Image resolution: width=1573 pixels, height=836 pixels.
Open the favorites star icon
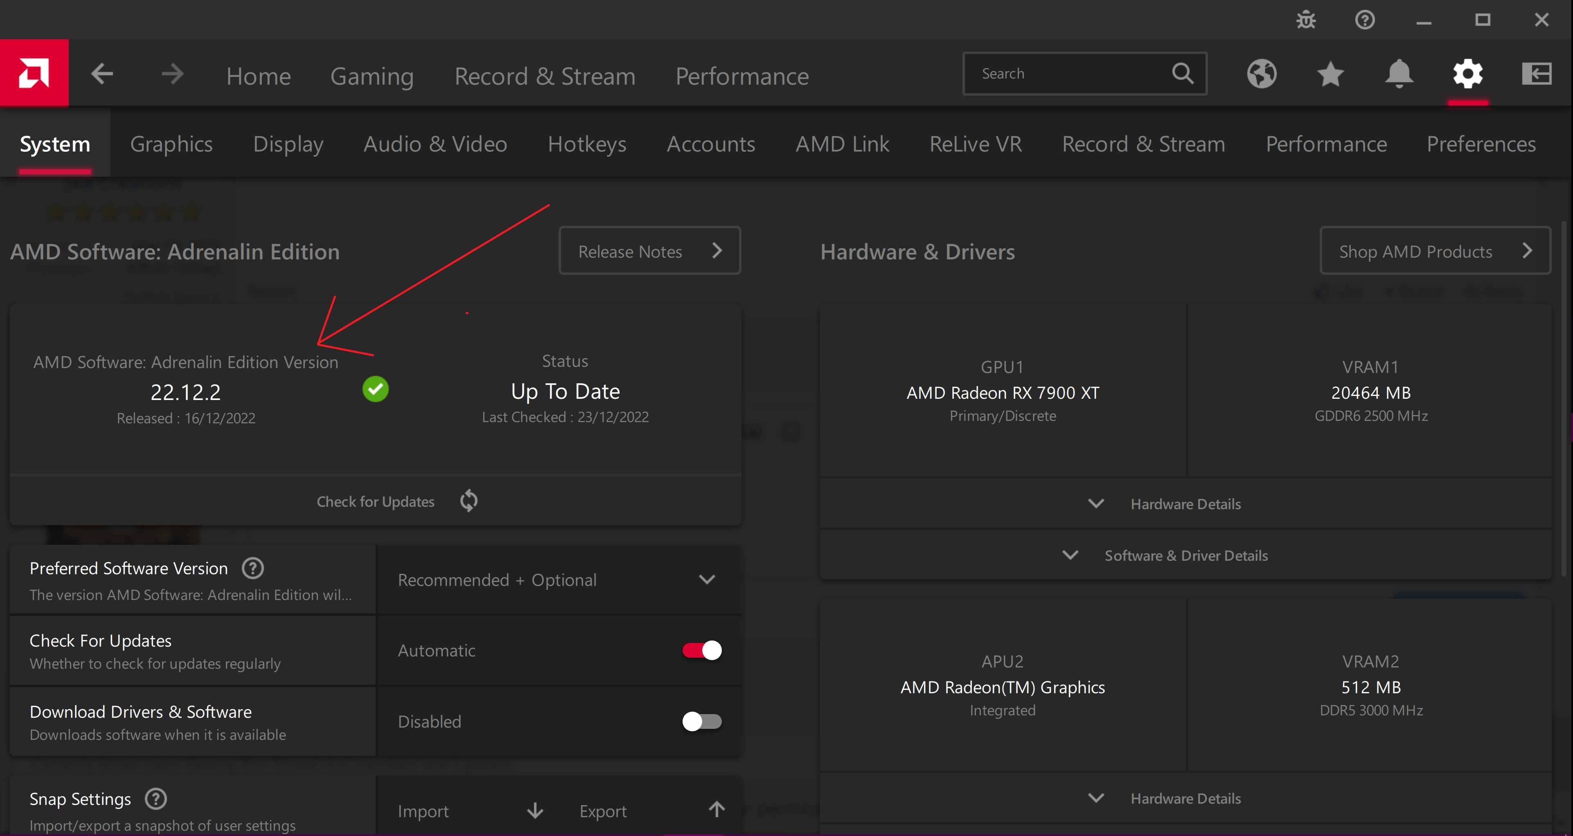[x=1330, y=74]
